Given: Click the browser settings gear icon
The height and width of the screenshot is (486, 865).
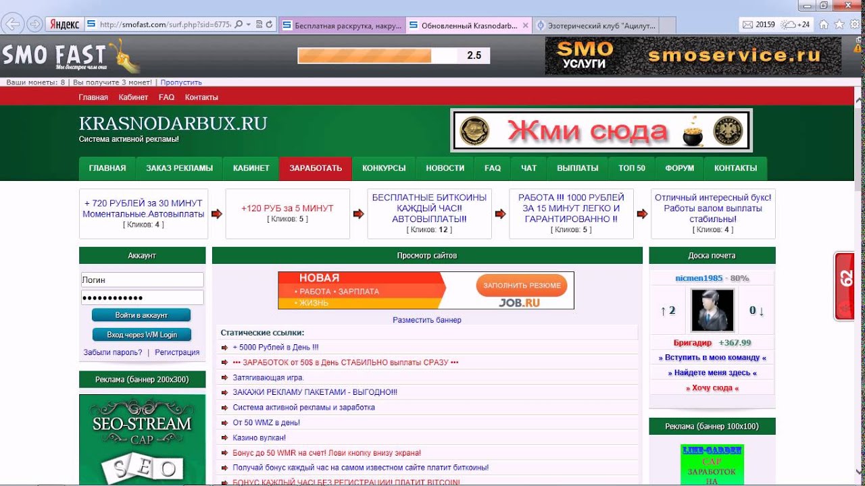Looking at the screenshot, I should click(x=855, y=24).
